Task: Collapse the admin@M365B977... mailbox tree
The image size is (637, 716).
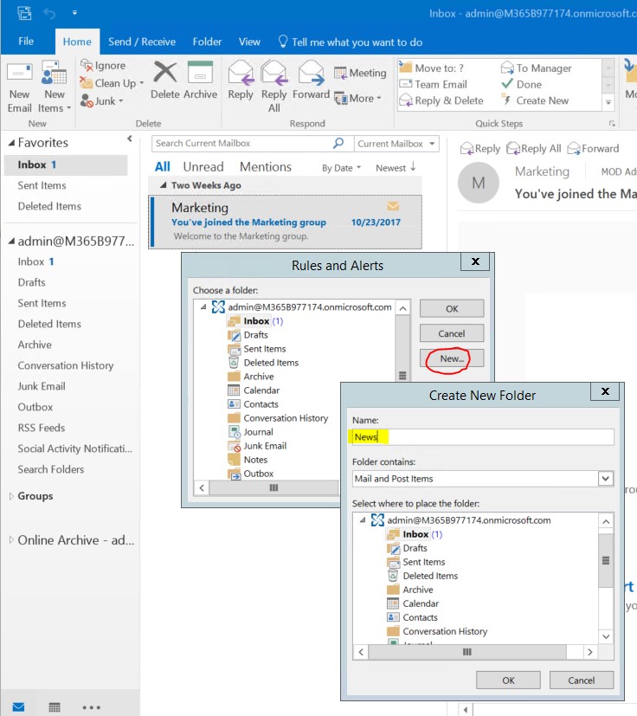Action: coord(11,241)
